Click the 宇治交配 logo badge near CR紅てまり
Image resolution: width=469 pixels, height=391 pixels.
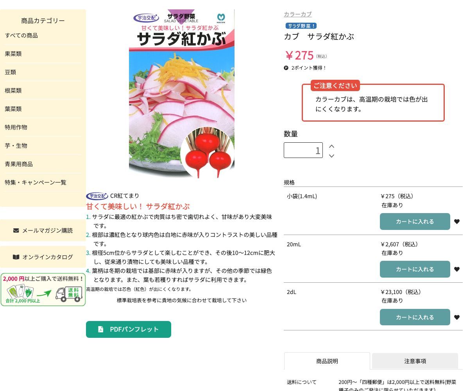coord(97,196)
